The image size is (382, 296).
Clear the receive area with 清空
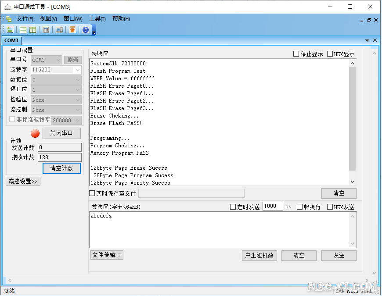[x=339, y=193]
